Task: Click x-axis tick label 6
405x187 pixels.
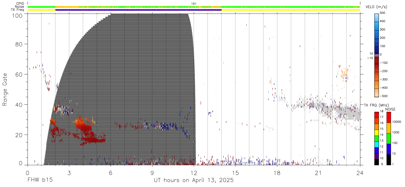Action: 111,172
